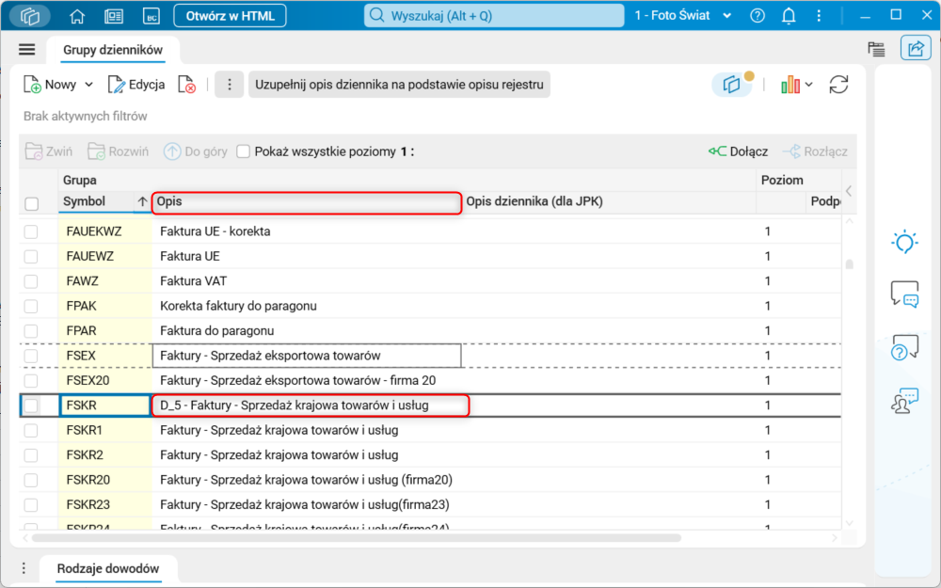The width and height of the screenshot is (941, 588).
Task: Open the company selector 1 - Foto Świat
Action: click(x=683, y=16)
